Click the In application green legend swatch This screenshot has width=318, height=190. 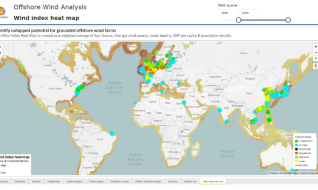point(296,141)
